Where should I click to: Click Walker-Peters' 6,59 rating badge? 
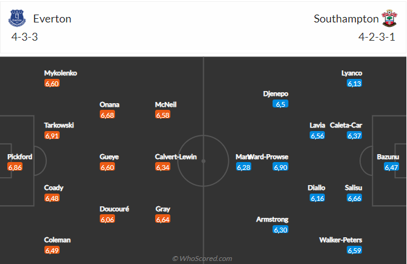pyautogui.click(x=354, y=250)
